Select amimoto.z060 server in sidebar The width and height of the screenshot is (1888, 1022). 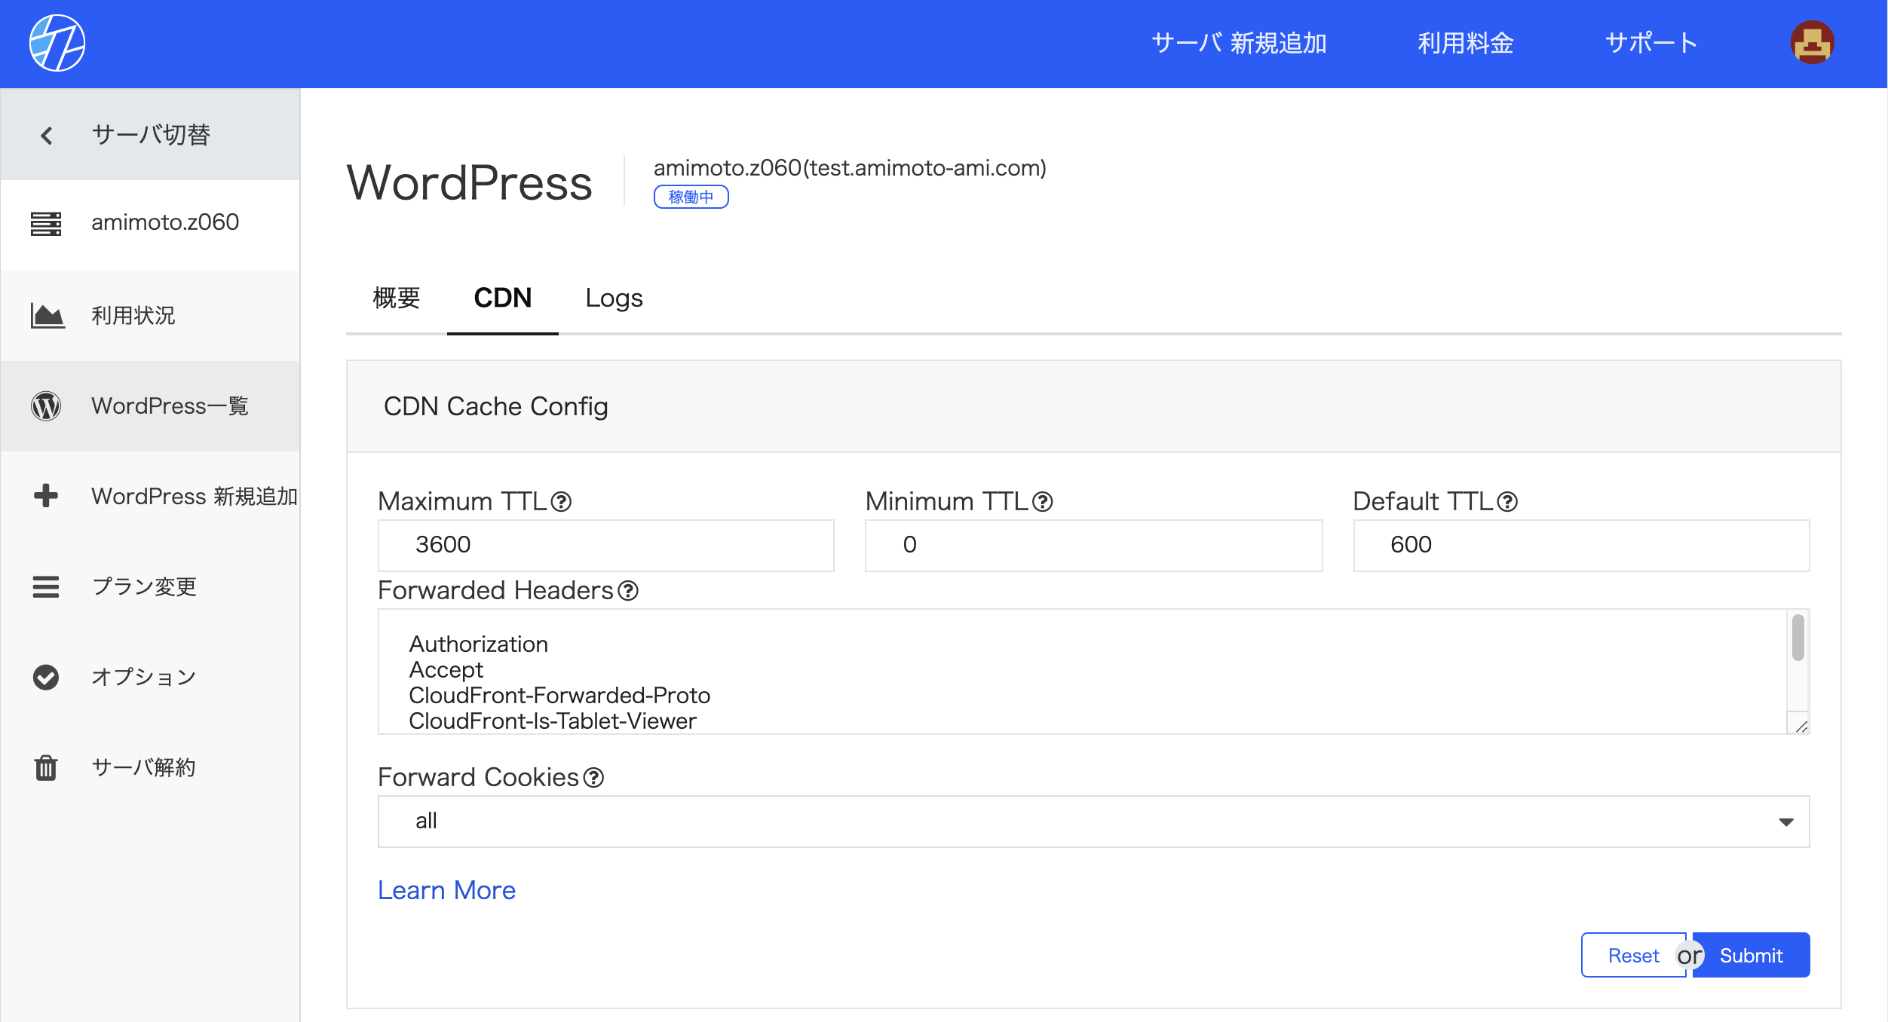pyautogui.click(x=150, y=224)
